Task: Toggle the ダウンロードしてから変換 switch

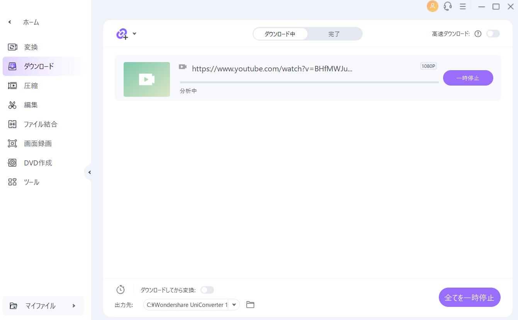Action: tap(207, 290)
